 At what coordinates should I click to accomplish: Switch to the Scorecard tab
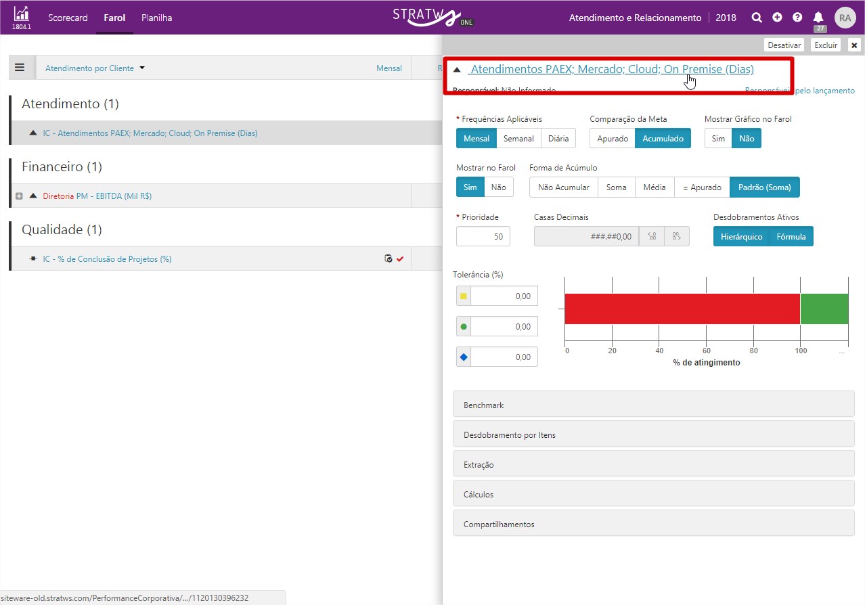[x=68, y=18]
